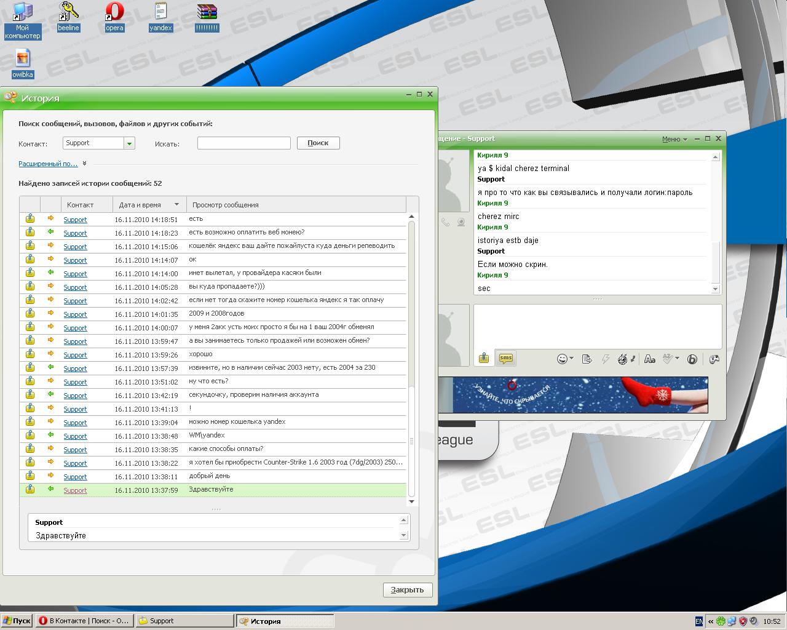The image size is (787, 630).
Task: Open font settings with the Aa icon
Action: coord(649,359)
